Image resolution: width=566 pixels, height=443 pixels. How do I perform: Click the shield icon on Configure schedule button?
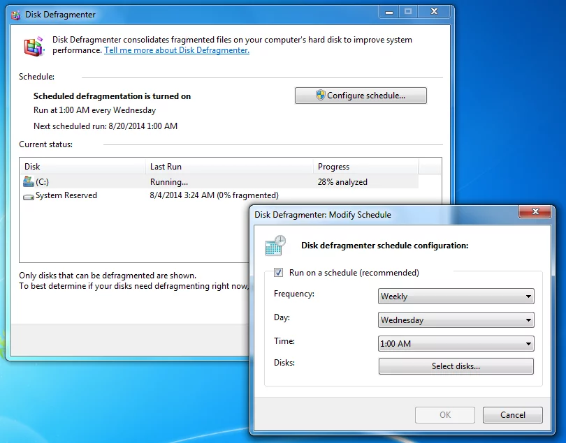pyautogui.click(x=321, y=96)
